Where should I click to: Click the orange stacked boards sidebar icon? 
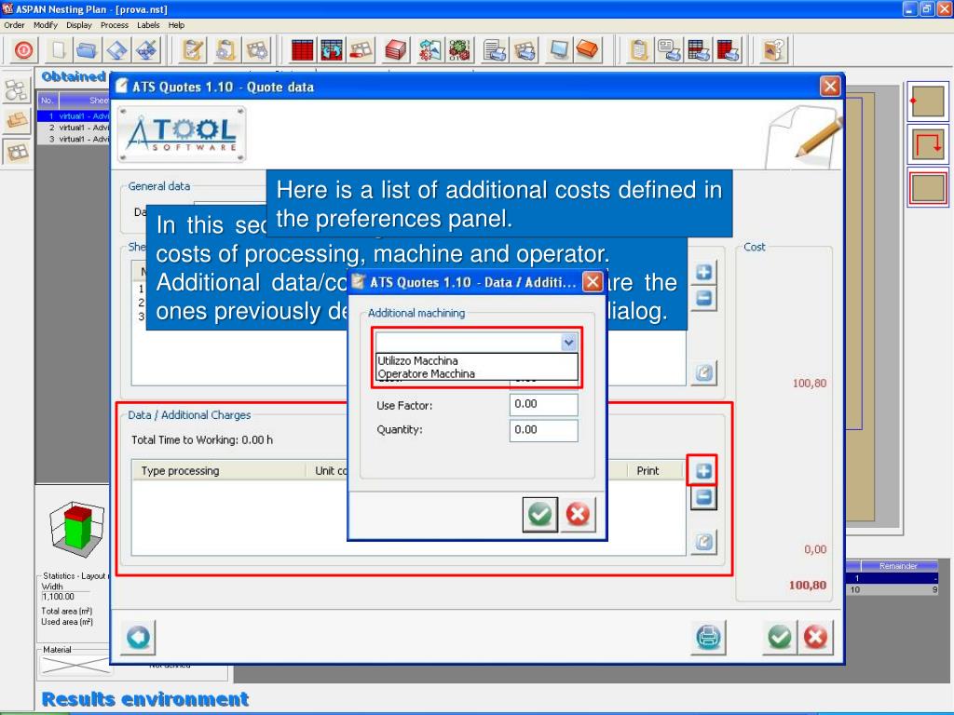tap(17, 121)
